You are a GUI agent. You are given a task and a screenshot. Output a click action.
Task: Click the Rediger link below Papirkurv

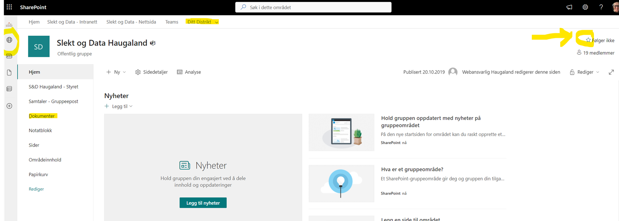[x=36, y=189]
